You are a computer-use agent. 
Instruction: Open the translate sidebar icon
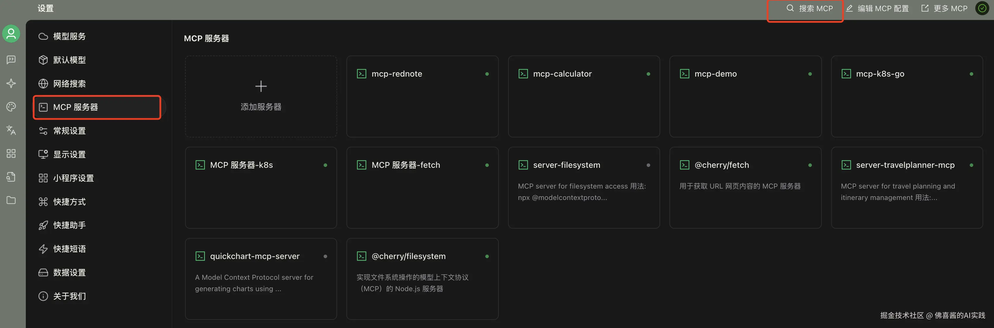click(11, 130)
